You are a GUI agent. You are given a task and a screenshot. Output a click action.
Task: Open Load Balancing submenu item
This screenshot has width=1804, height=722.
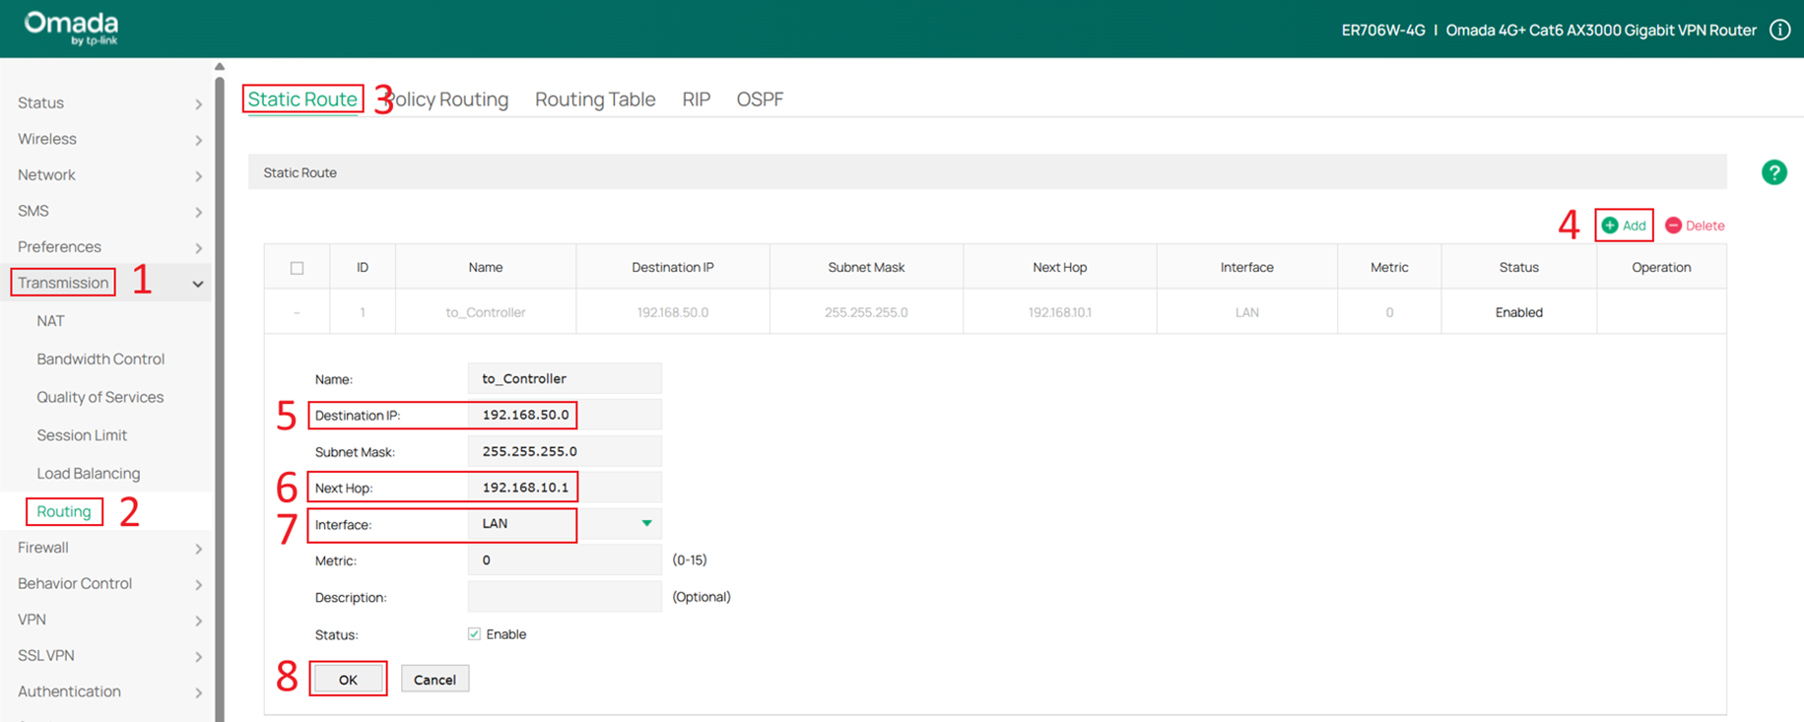point(89,474)
